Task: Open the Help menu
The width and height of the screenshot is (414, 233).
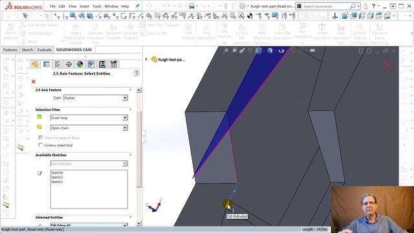Action: (x=125, y=6)
